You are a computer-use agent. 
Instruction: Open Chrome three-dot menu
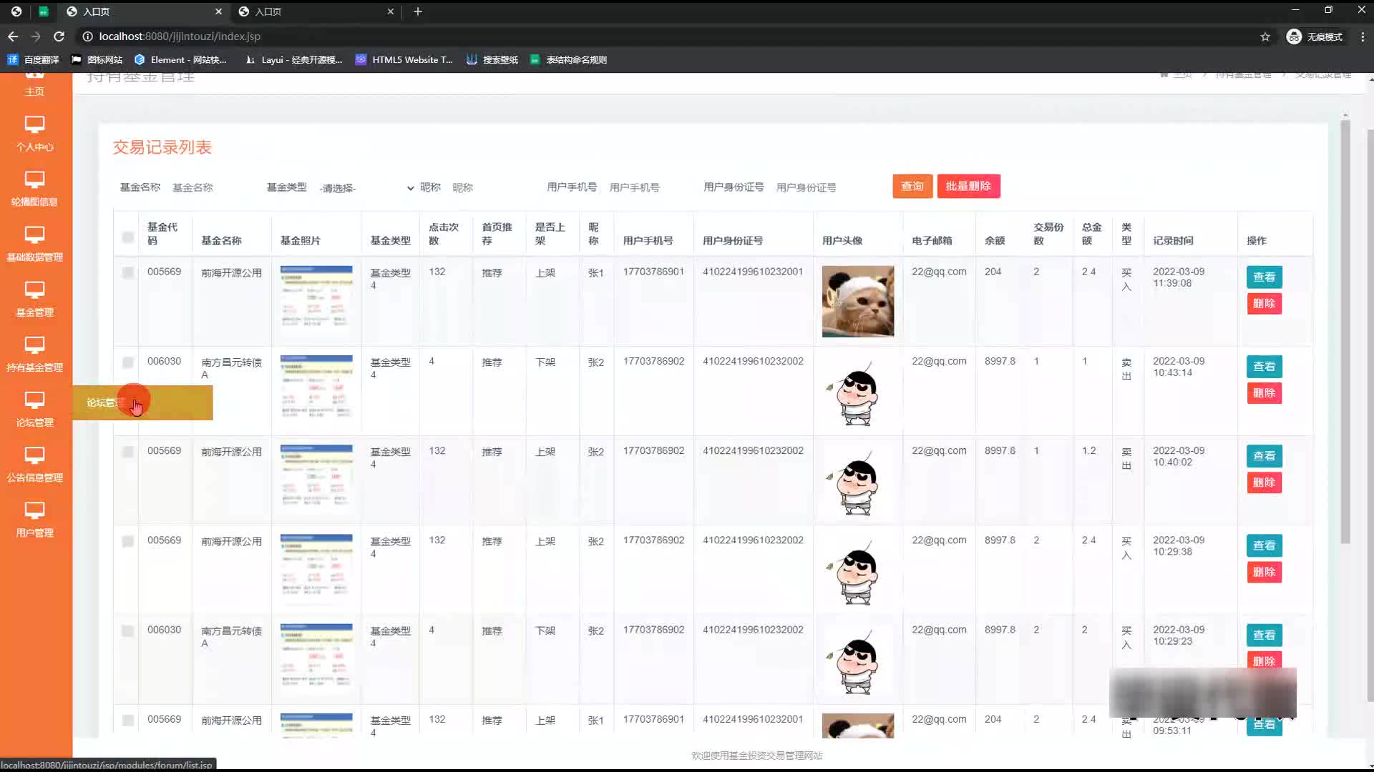[1362, 36]
